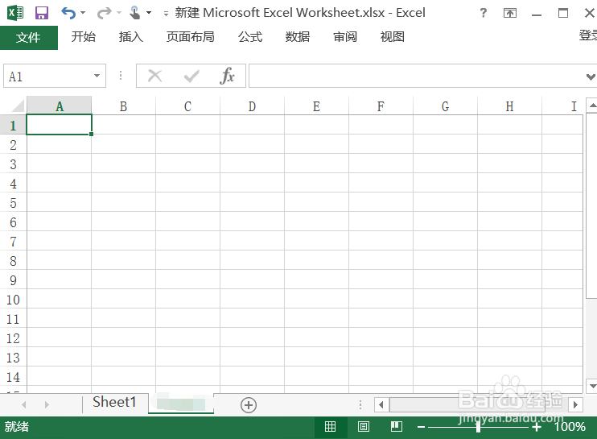
Task: Switch to the 插入 (Insert) tab
Action: (x=130, y=37)
